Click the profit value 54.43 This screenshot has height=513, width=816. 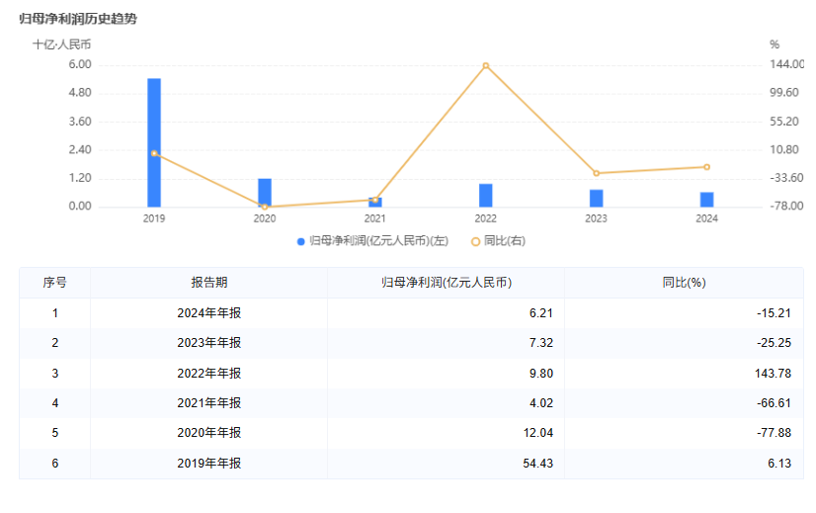pos(538,464)
